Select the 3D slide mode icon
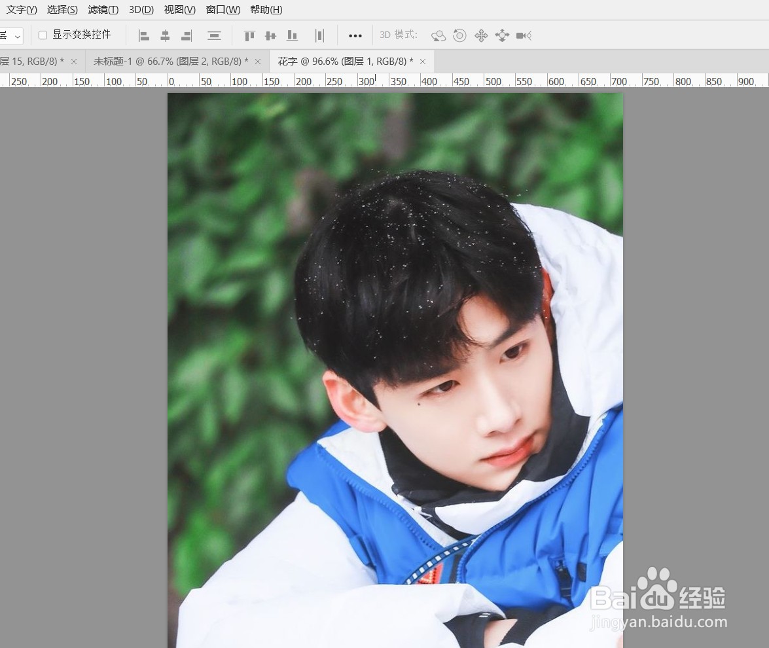This screenshot has width=769, height=648. pos(502,35)
